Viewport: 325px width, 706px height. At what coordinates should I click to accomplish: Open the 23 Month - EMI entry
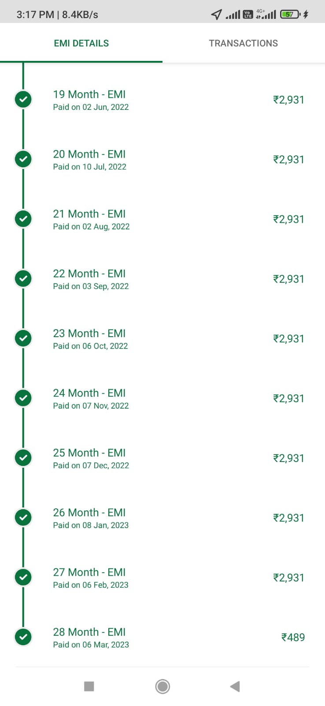click(162, 339)
